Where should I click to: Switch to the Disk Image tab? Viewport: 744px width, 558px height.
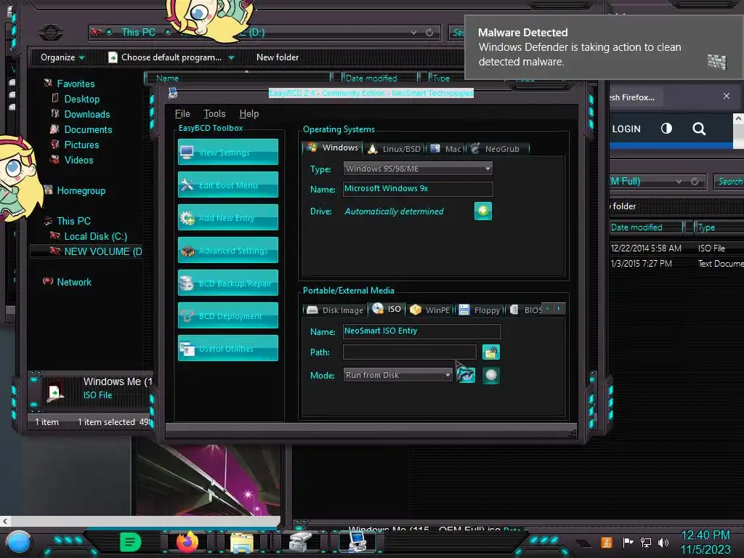tap(335, 310)
